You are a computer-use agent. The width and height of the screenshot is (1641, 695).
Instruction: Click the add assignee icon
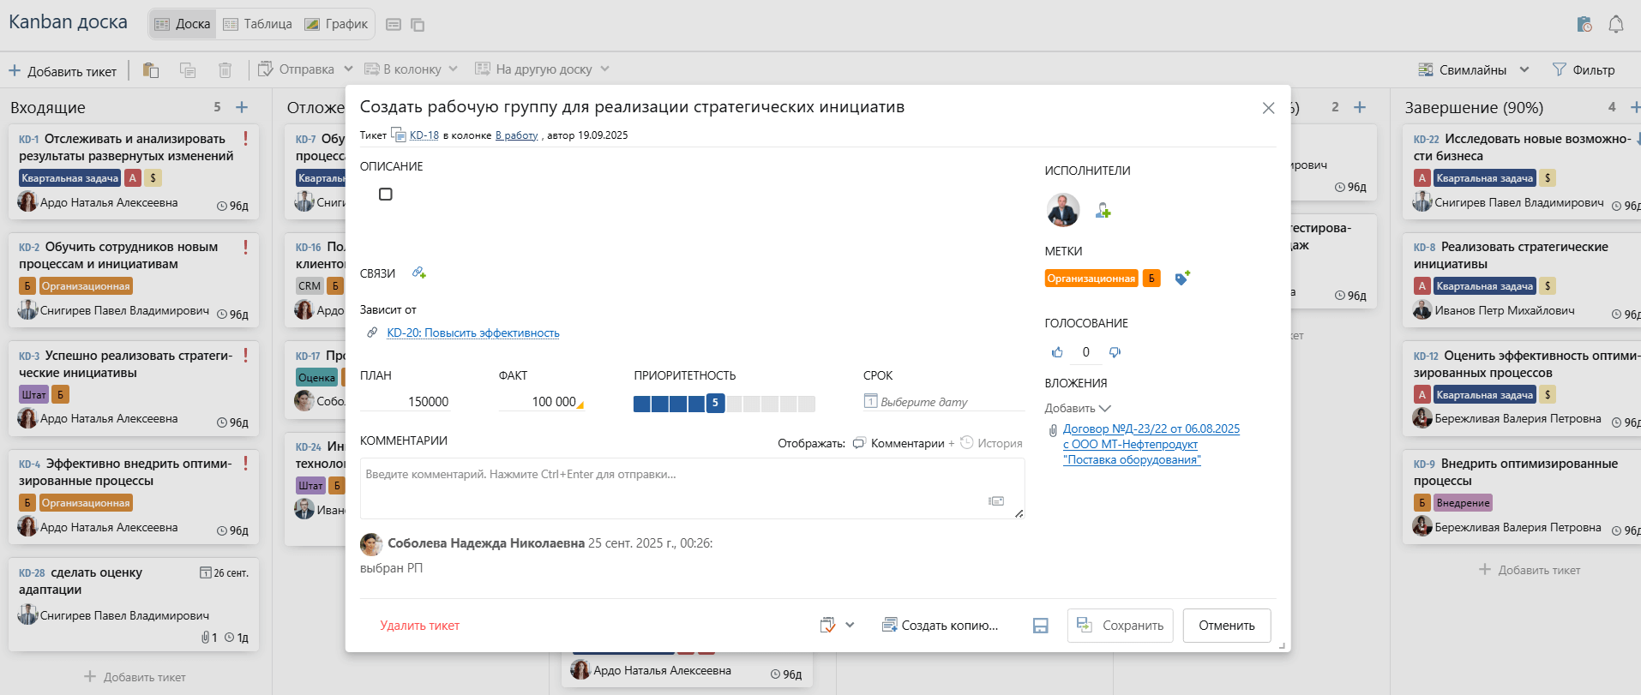click(1103, 211)
